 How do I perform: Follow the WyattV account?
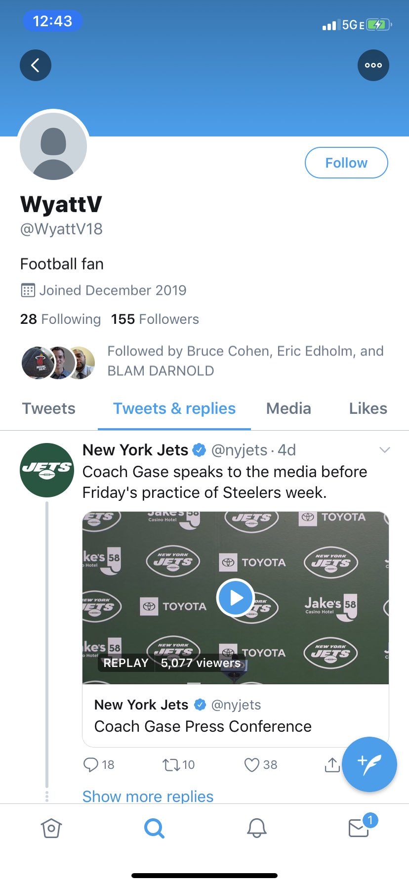click(x=346, y=163)
